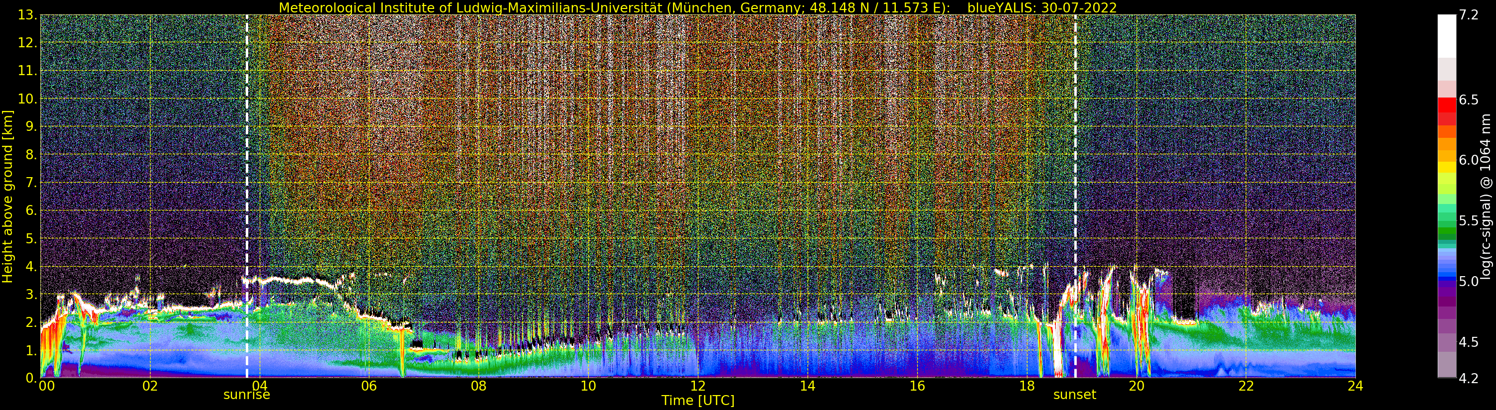Viewport: 1496px width, 410px height.
Task: Select the 4. km tick on the height axis
Action: point(31,266)
